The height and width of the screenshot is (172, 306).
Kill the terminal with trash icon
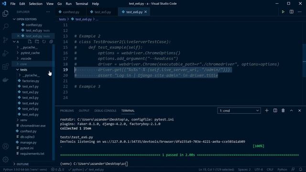tap(283, 110)
